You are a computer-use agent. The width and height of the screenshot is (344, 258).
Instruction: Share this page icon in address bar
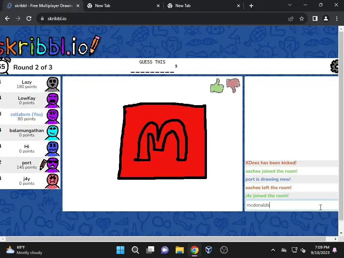click(x=291, y=19)
